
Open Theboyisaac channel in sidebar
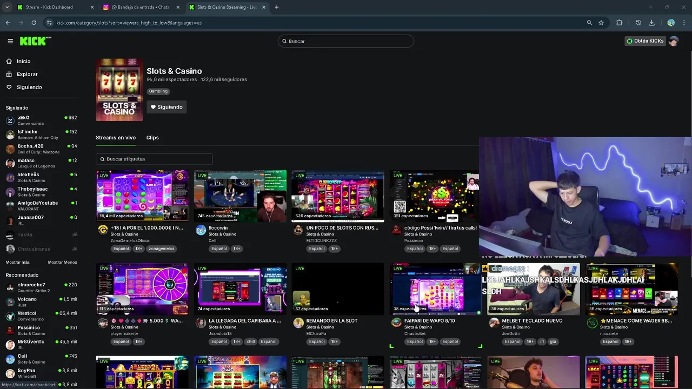[41, 192]
